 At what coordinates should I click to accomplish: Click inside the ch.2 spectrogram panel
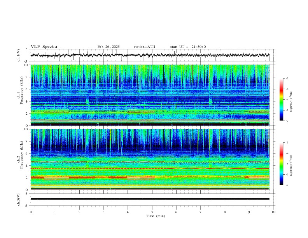point(150,159)
